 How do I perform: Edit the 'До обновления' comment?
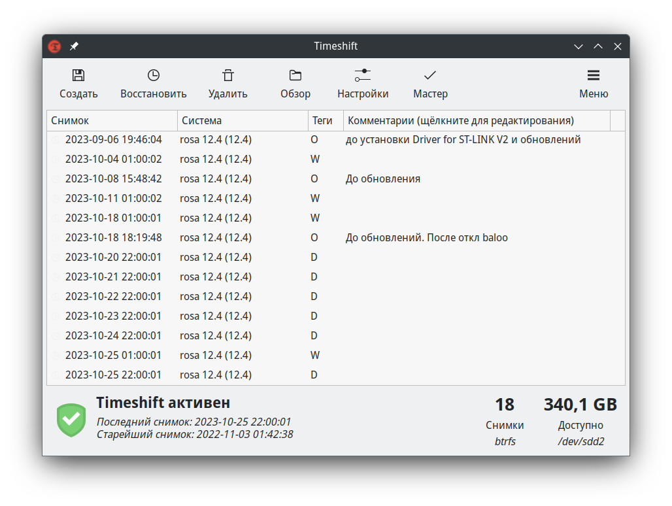click(x=382, y=179)
